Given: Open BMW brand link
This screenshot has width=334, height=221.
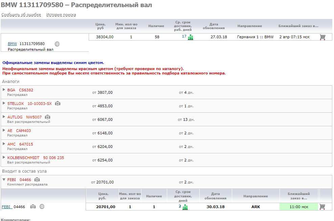Looking at the screenshot, I should coord(12,44).
